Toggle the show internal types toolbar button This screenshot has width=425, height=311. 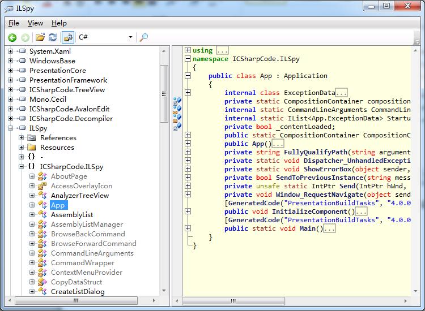click(68, 37)
